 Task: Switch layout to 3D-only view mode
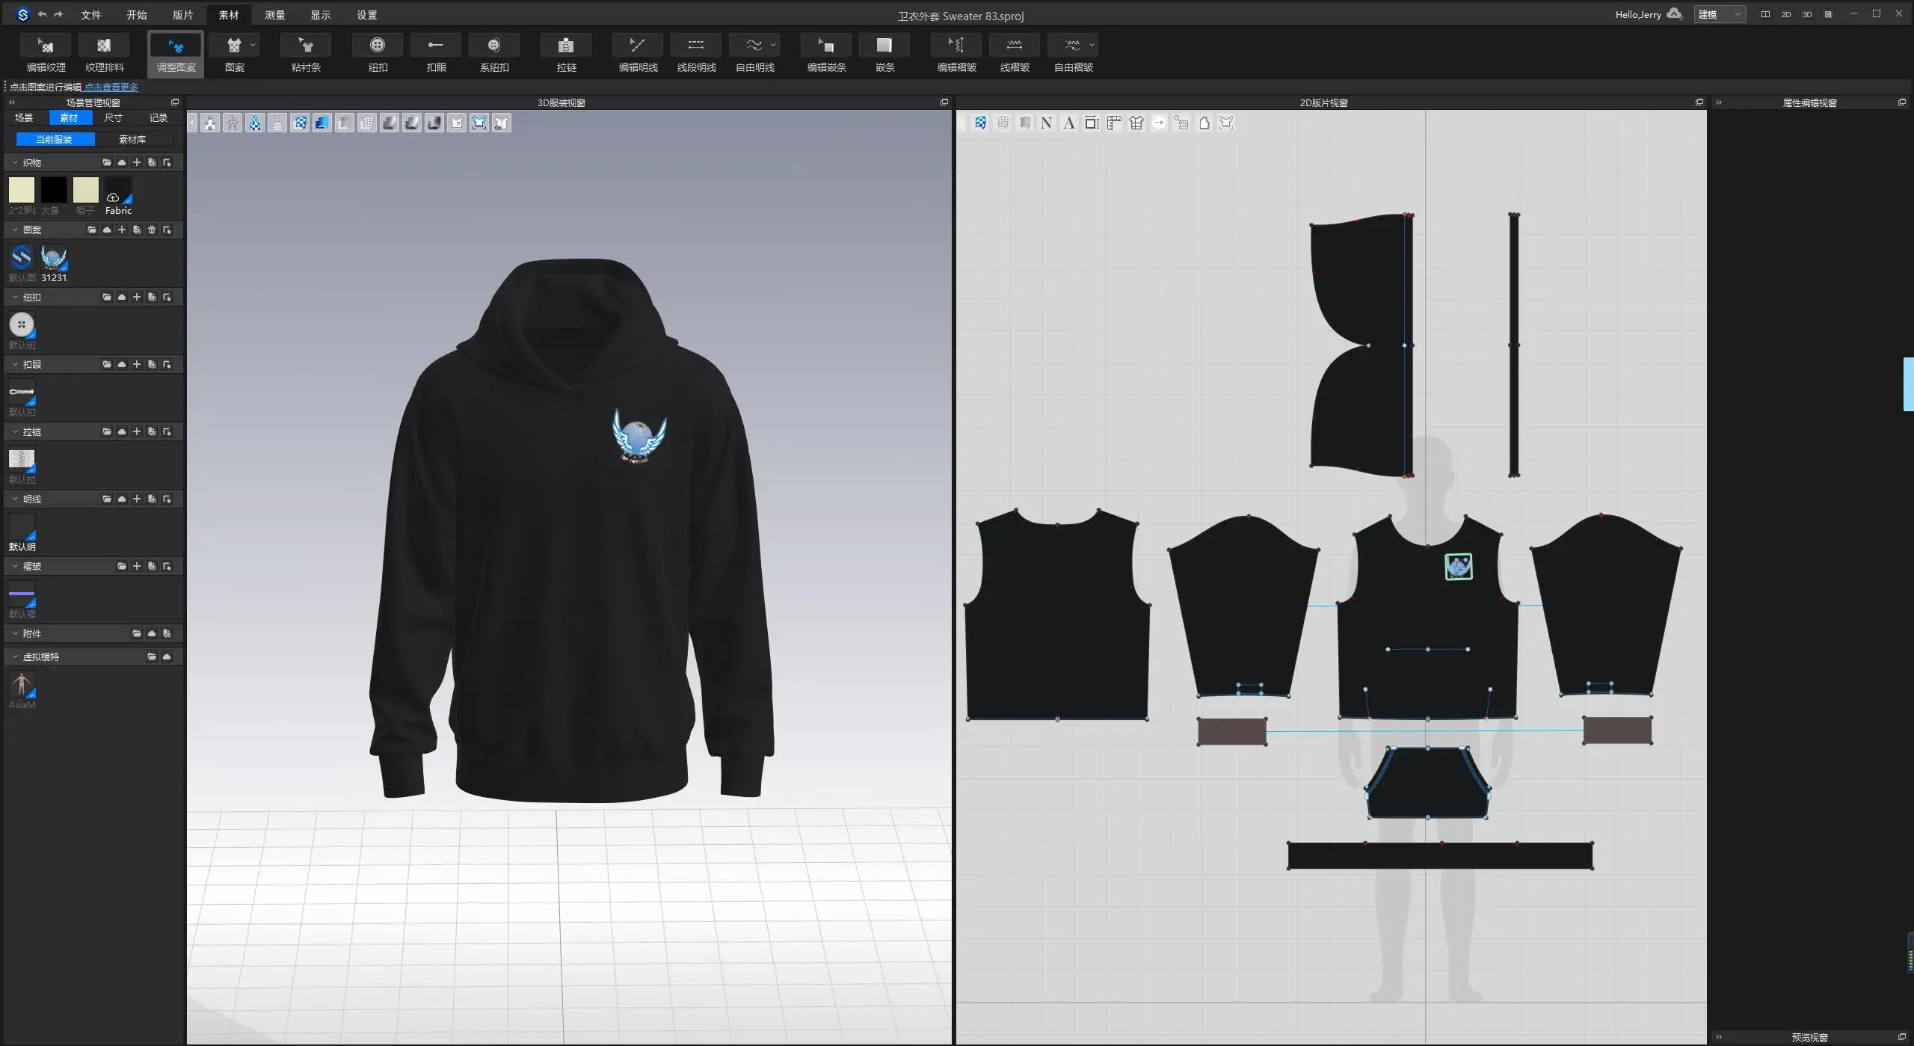coord(1806,14)
